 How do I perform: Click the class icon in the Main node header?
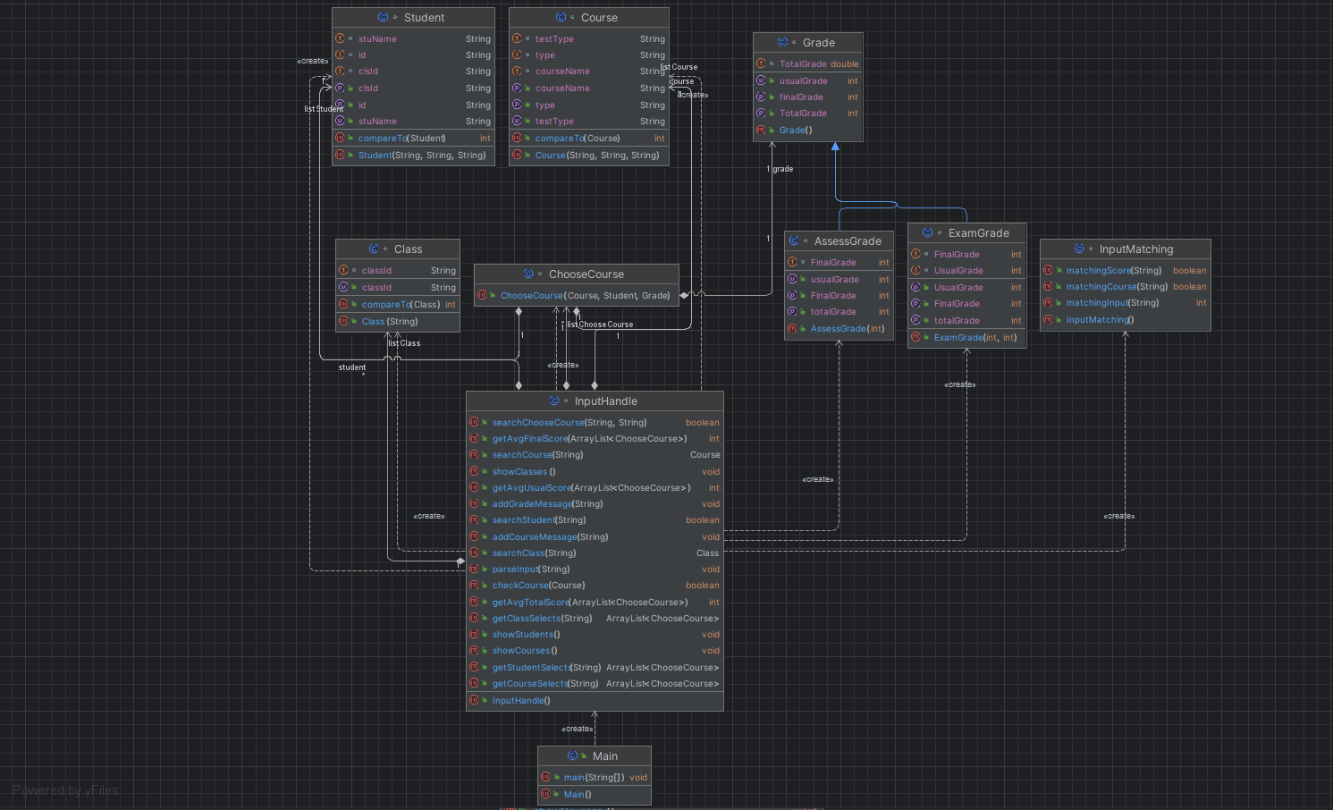click(x=572, y=755)
